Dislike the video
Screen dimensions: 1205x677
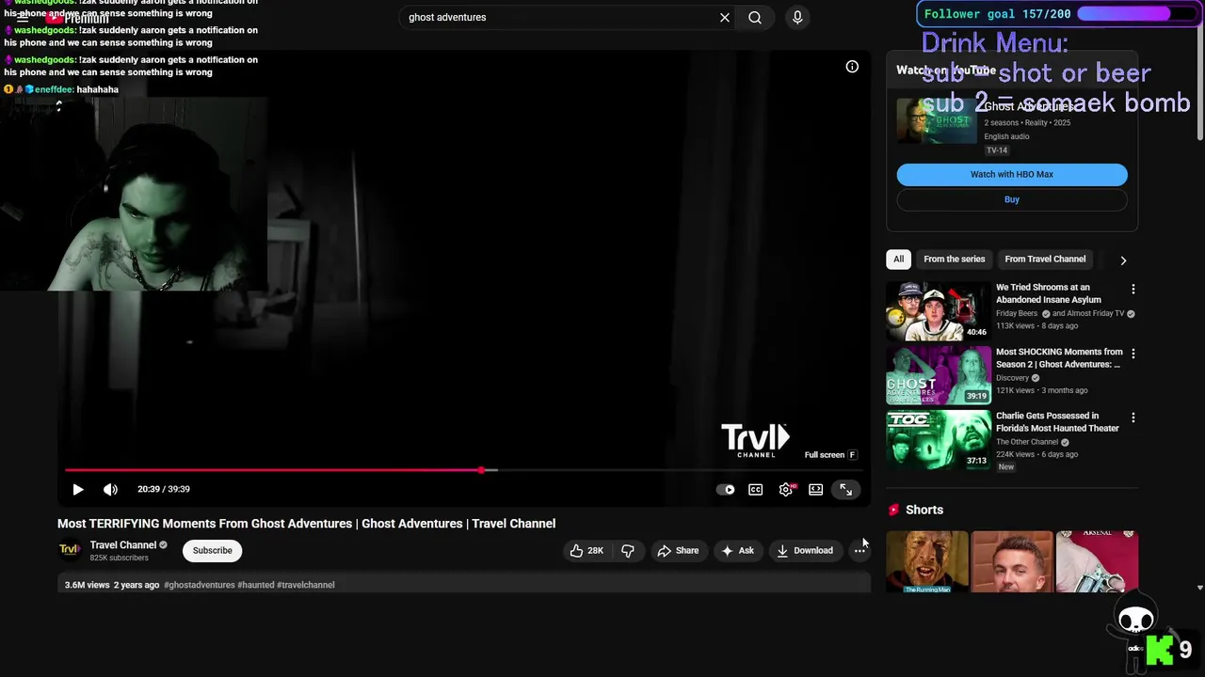pos(628,551)
